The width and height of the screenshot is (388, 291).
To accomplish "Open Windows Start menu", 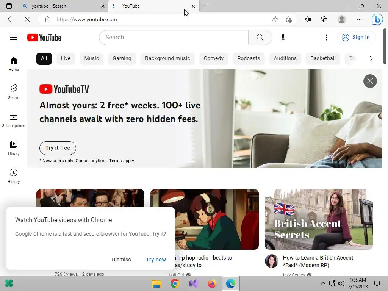I will [x=9, y=283].
